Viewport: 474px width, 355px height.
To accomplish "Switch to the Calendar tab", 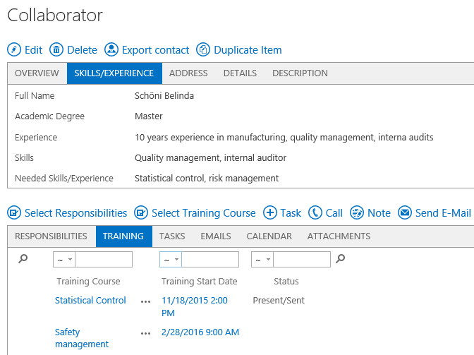I will (269, 236).
